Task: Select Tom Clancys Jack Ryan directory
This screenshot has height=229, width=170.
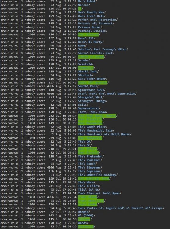Action: (x=99, y=193)
